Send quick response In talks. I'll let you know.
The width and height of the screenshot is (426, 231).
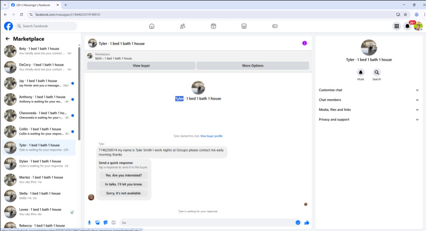click(124, 184)
